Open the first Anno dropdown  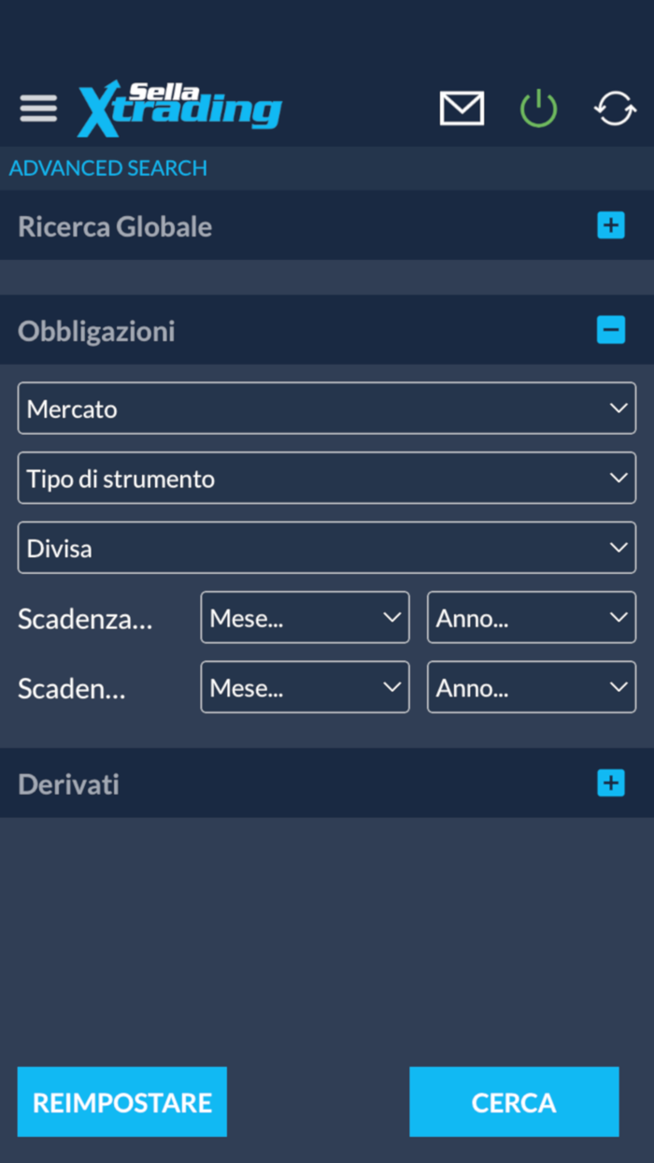pos(531,617)
